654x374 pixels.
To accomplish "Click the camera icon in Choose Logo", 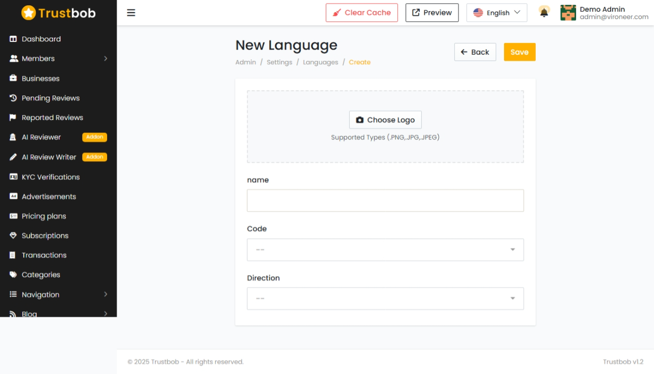I will coord(360,120).
